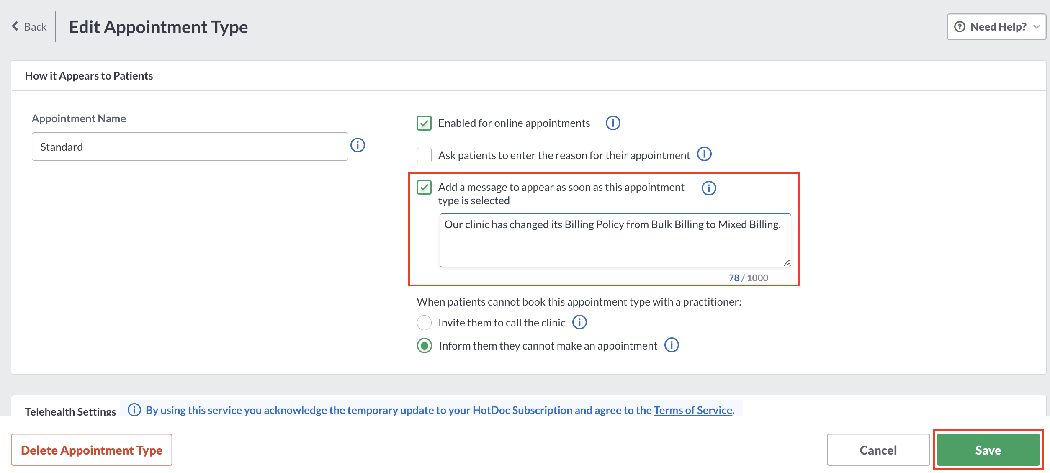Screen dimensions: 1050x473
Task: Check Ask patients to enter reason checkbox
Action: (424, 155)
